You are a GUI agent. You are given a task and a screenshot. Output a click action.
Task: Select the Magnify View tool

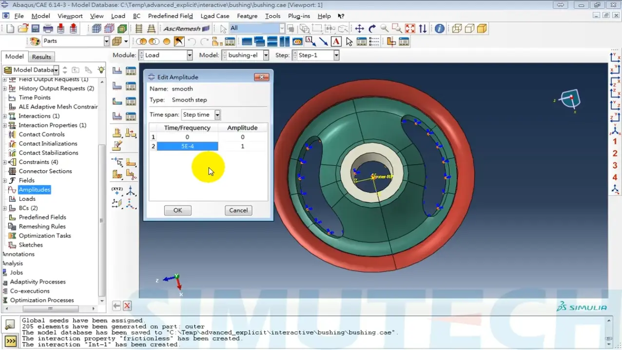(x=385, y=29)
